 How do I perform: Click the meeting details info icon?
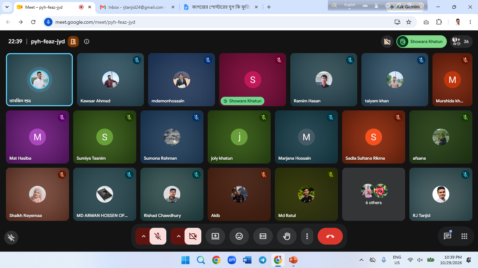87,42
